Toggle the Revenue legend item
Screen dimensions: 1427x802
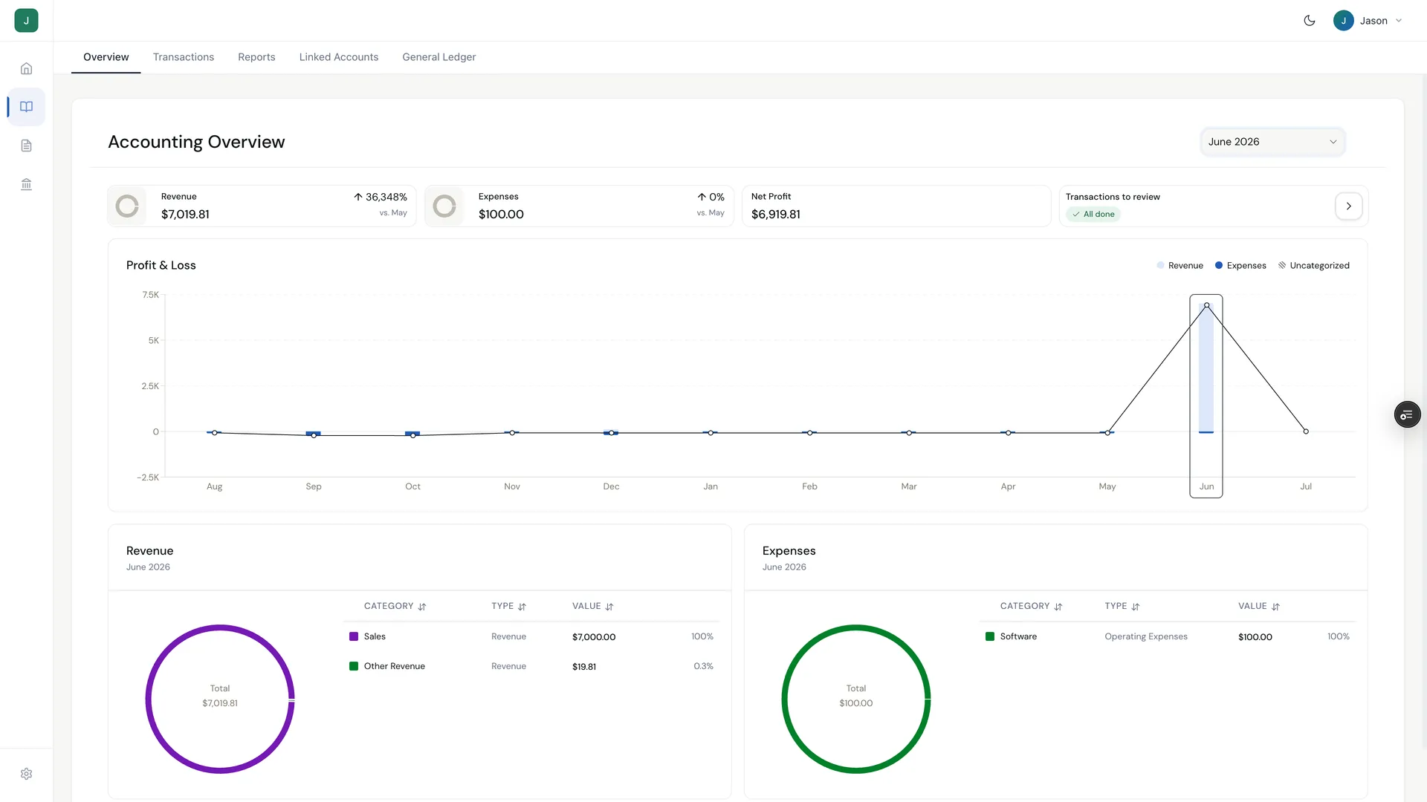[1180, 266]
